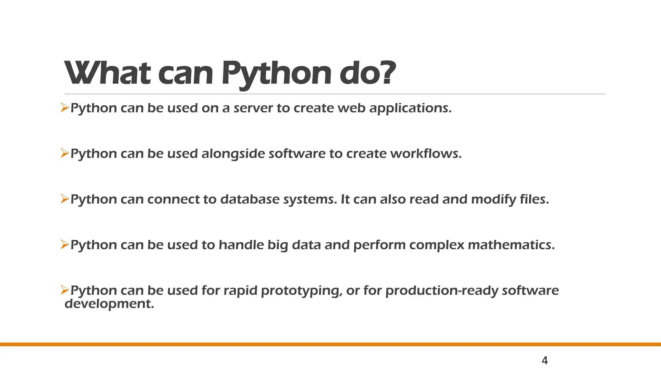This screenshot has width=661, height=371.
Task: Click the arrow bullet before big data line
Action: tap(65, 245)
